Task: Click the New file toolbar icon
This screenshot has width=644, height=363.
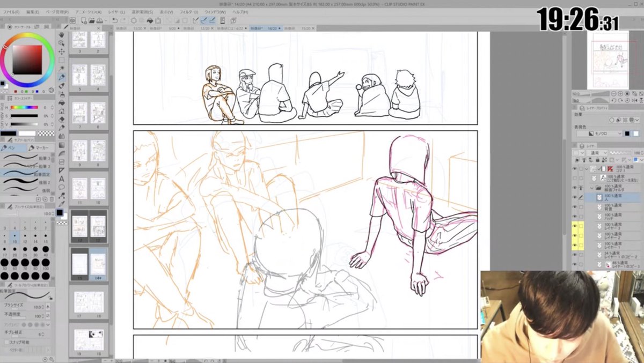Action: 84,20
